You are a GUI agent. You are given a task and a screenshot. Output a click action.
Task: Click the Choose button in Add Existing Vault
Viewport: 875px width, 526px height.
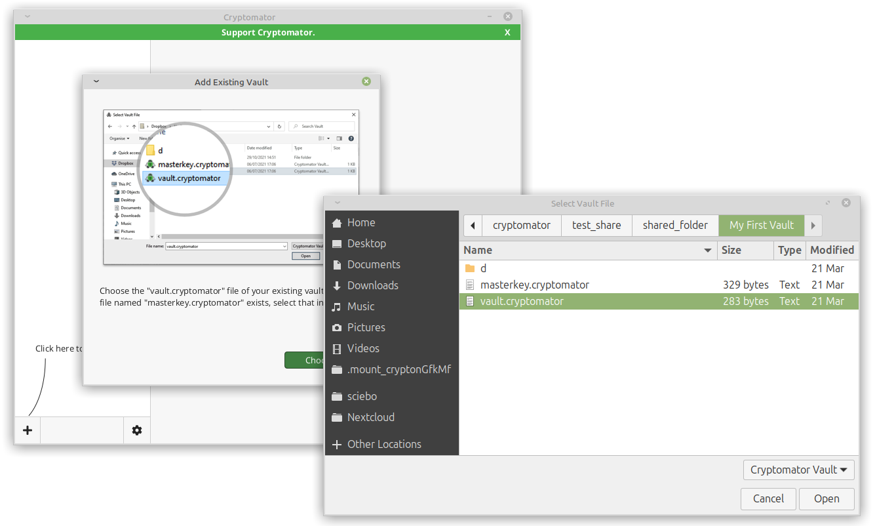point(305,360)
